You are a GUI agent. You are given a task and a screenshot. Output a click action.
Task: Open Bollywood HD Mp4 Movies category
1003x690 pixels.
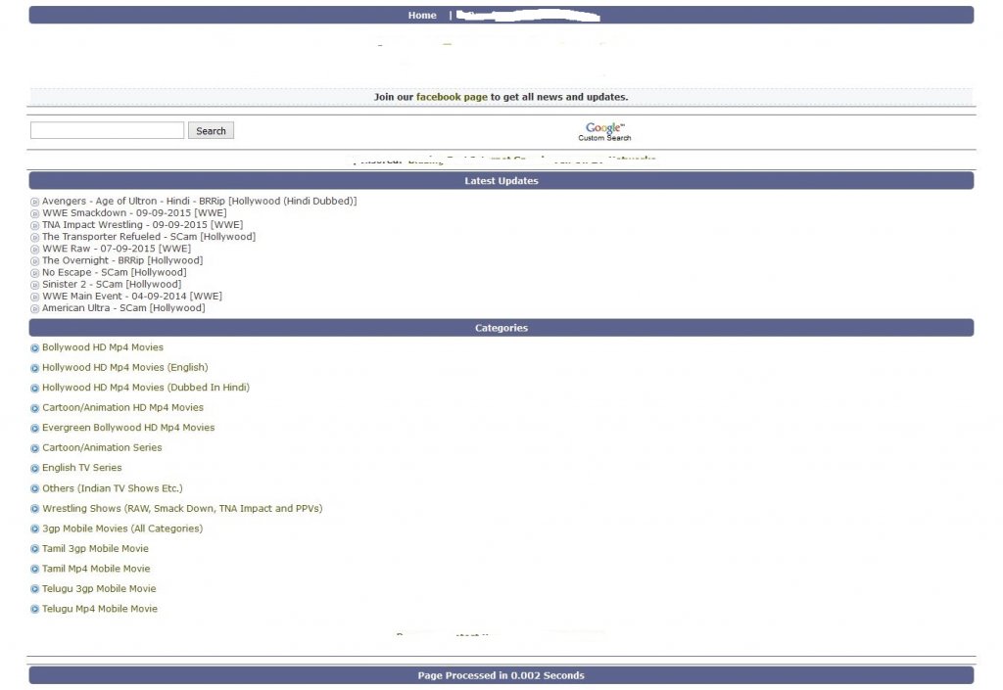[x=103, y=347]
